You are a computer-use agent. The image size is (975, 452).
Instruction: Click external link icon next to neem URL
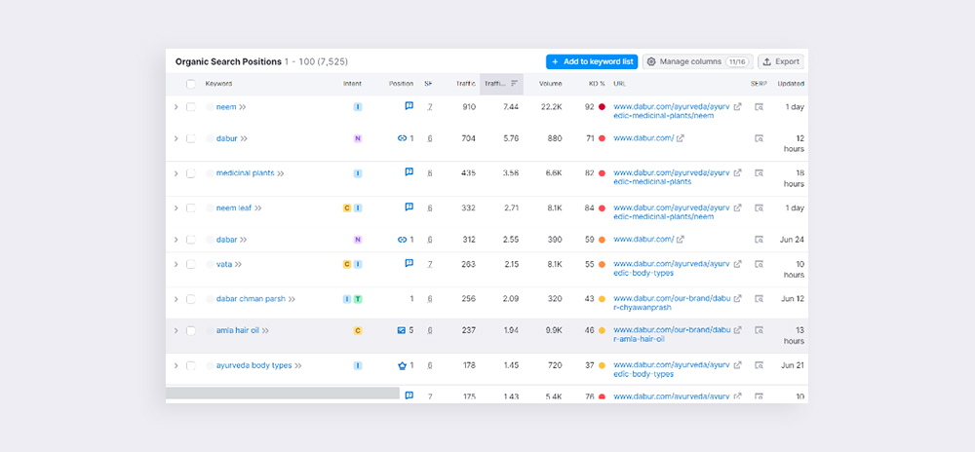point(737,107)
